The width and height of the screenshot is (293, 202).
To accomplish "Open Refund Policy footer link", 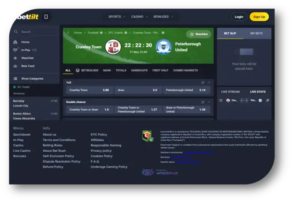I will click(53, 167).
